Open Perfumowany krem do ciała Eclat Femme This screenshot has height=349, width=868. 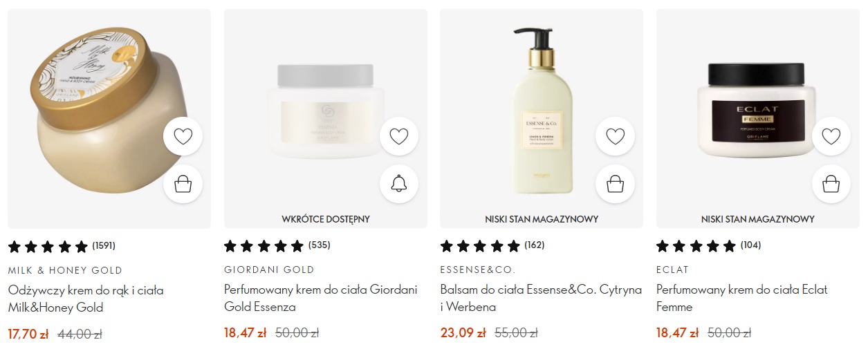point(742,299)
